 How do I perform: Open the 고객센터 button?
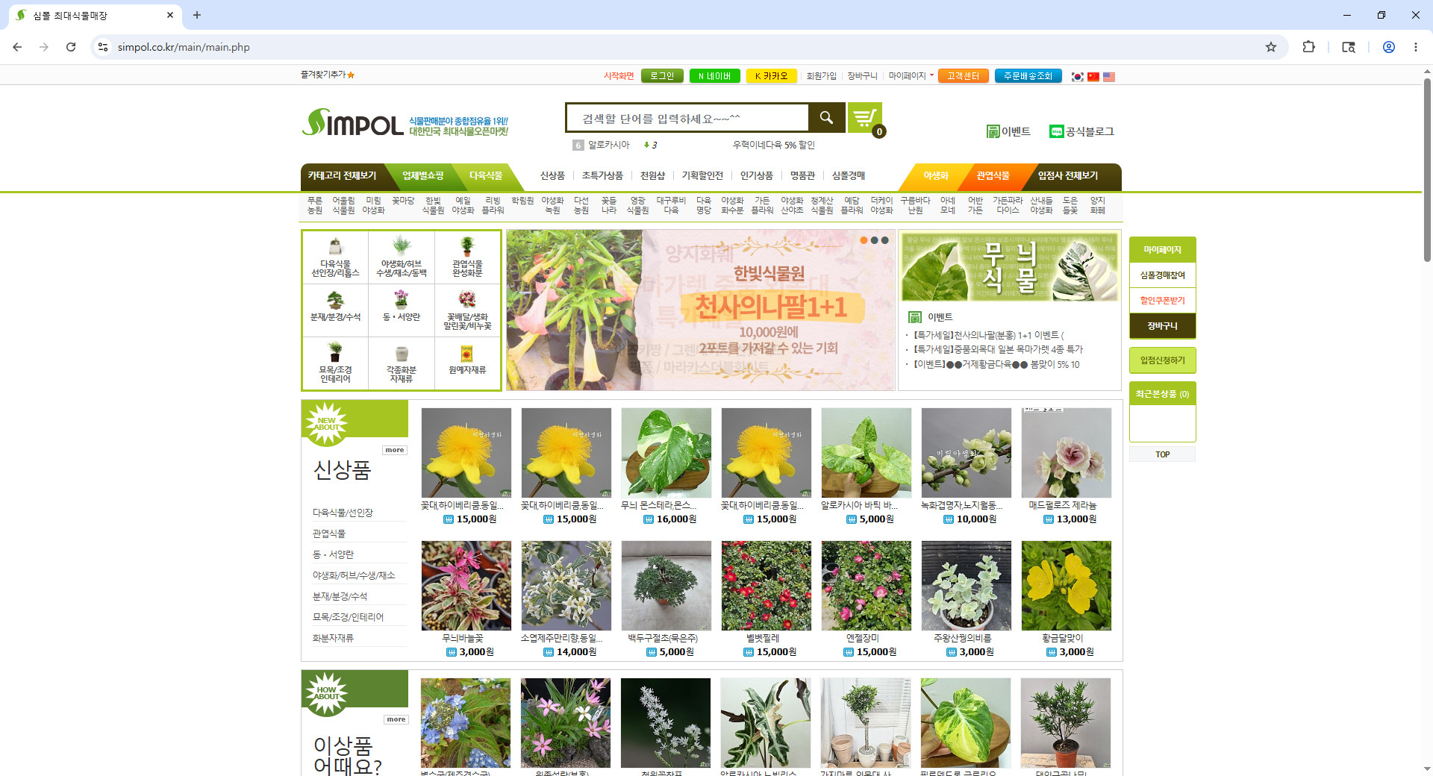pyautogui.click(x=963, y=76)
